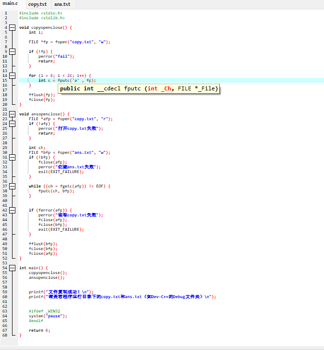Click the "ans.txt" string on line 30
The width and height of the screenshot is (324, 350).
(83, 152)
